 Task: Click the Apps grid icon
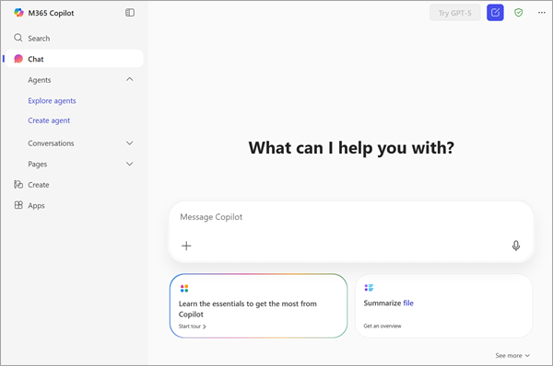(18, 205)
